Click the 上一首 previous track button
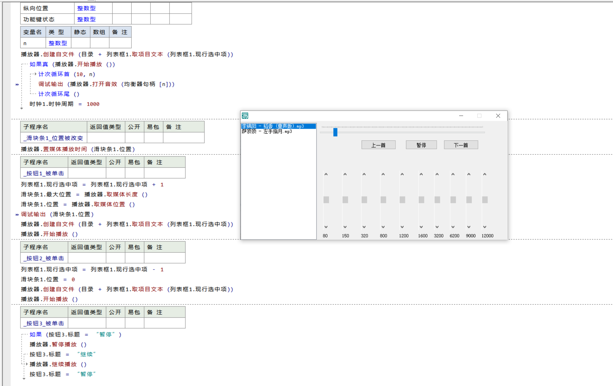Image resolution: width=613 pixels, height=386 pixels. [x=378, y=145]
